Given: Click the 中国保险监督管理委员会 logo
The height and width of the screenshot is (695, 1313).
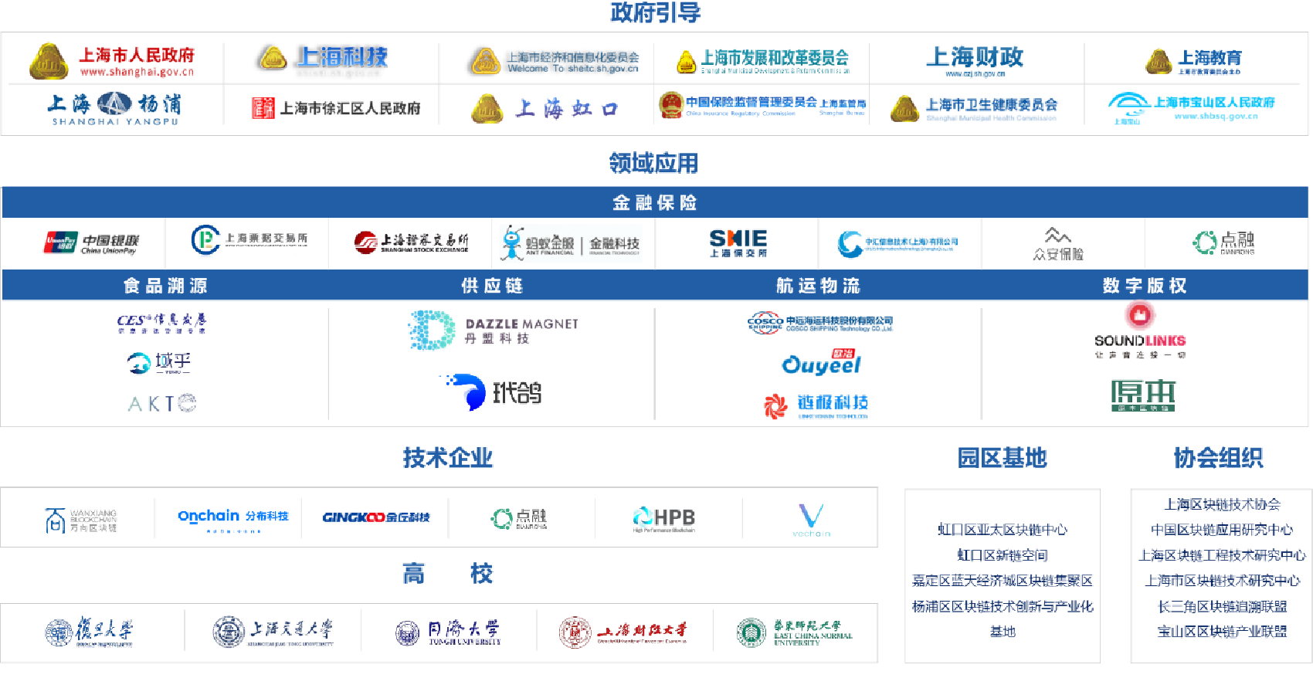Looking at the screenshot, I should tap(762, 104).
